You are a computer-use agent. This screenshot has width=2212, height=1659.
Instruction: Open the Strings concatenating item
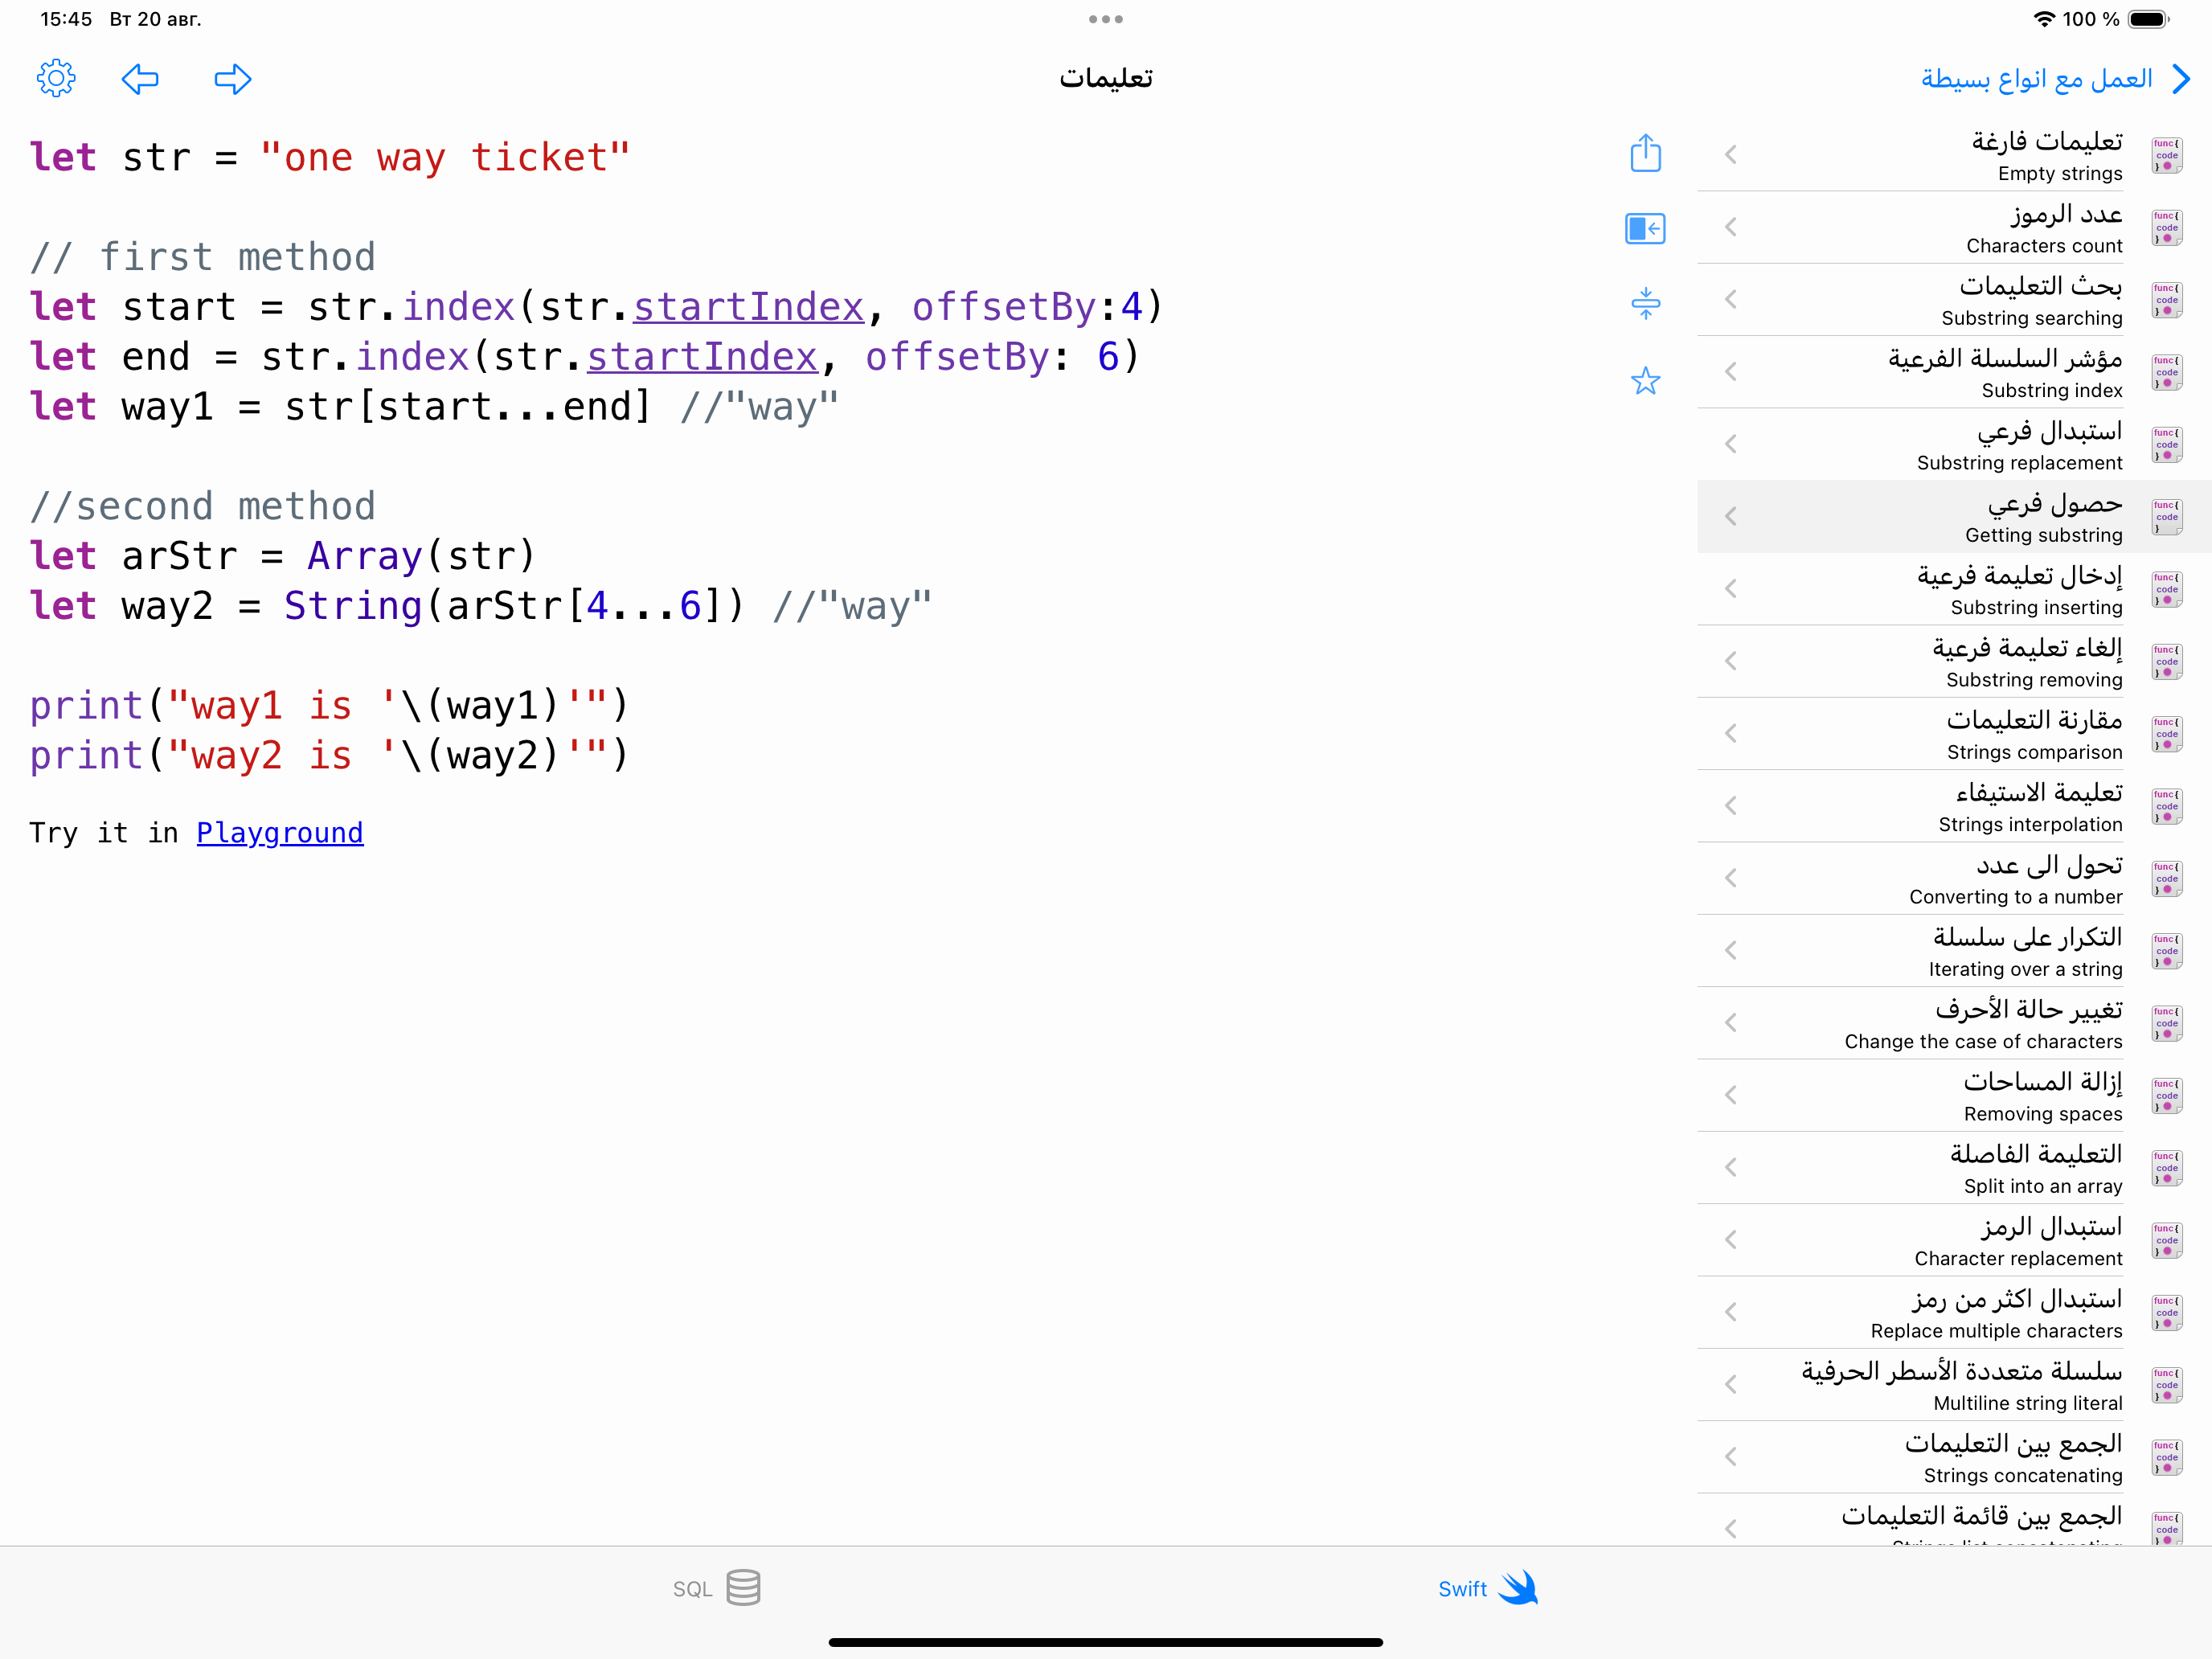pos(1954,1457)
